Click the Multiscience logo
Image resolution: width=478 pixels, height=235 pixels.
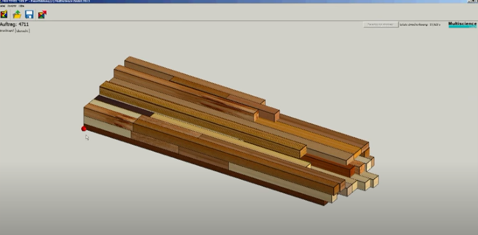pos(463,25)
